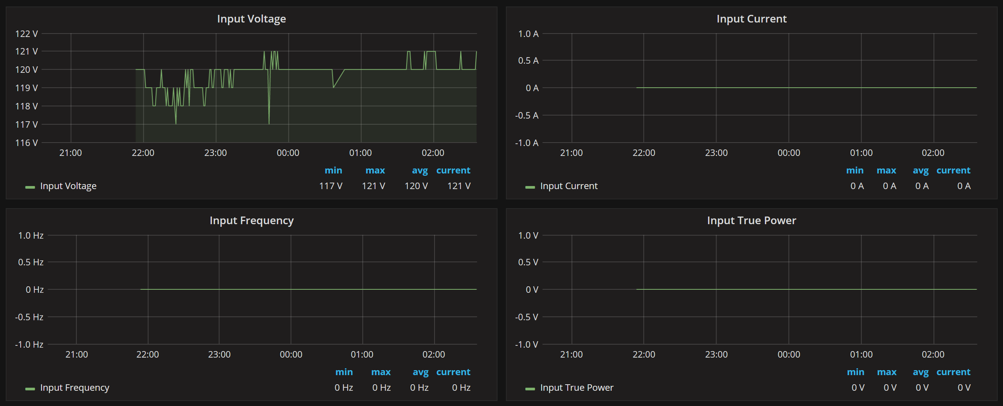Click max header in Input True Power legend

click(x=887, y=372)
